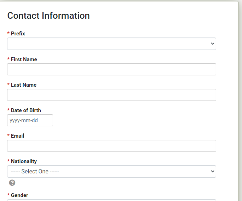
Task: Click the chevron arrow of Prefix field
Action: tap(212, 44)
